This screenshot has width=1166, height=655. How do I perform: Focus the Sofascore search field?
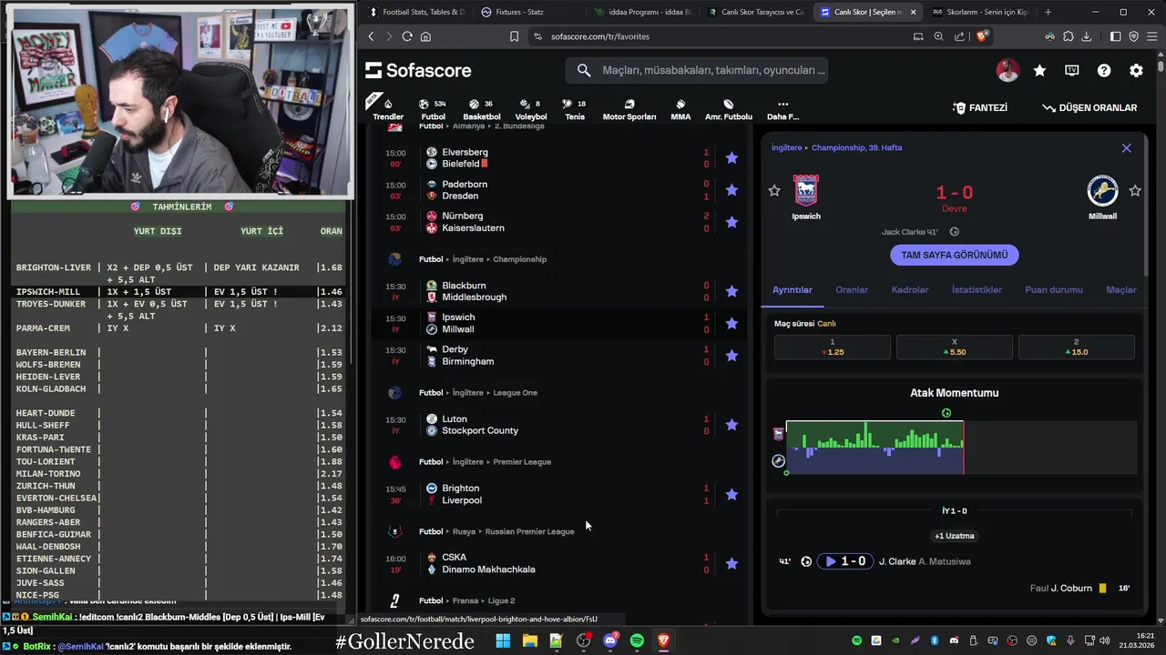[x=697, y=70]
